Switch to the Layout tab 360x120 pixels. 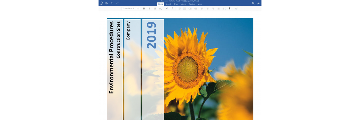click(x=183, y=4)
